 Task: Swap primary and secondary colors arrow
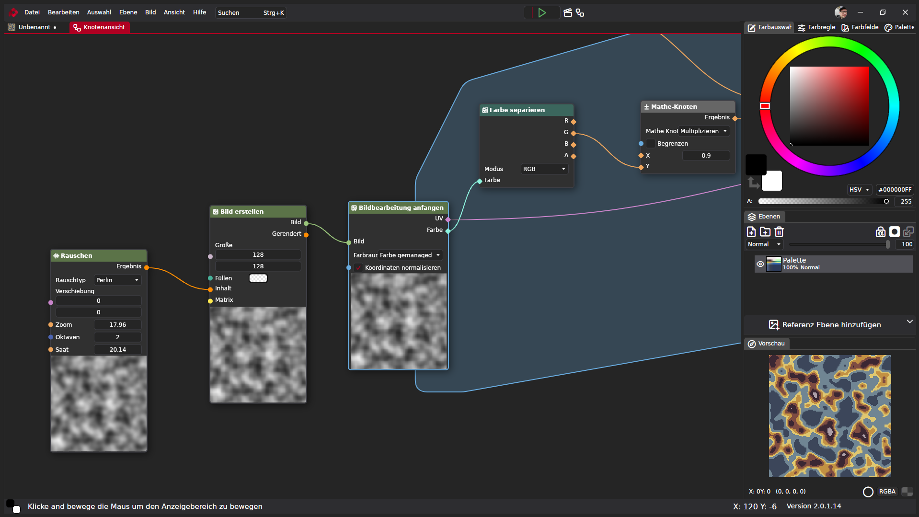click(753, 183)
